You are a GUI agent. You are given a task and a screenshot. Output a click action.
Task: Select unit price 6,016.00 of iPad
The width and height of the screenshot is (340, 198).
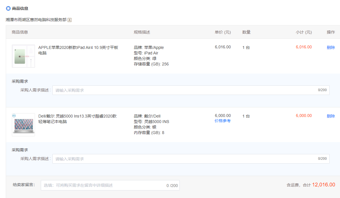pyautogui.click(x=223, y=47)
